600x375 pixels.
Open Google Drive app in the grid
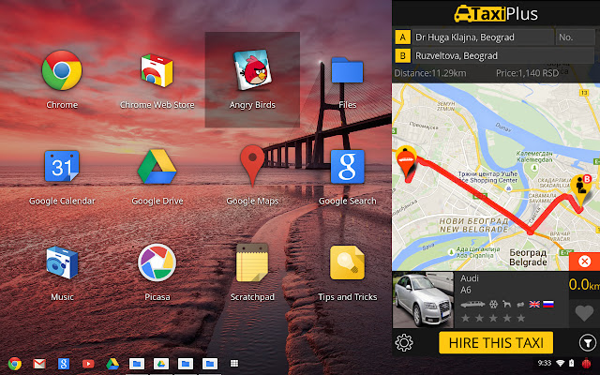coord(157,167)
